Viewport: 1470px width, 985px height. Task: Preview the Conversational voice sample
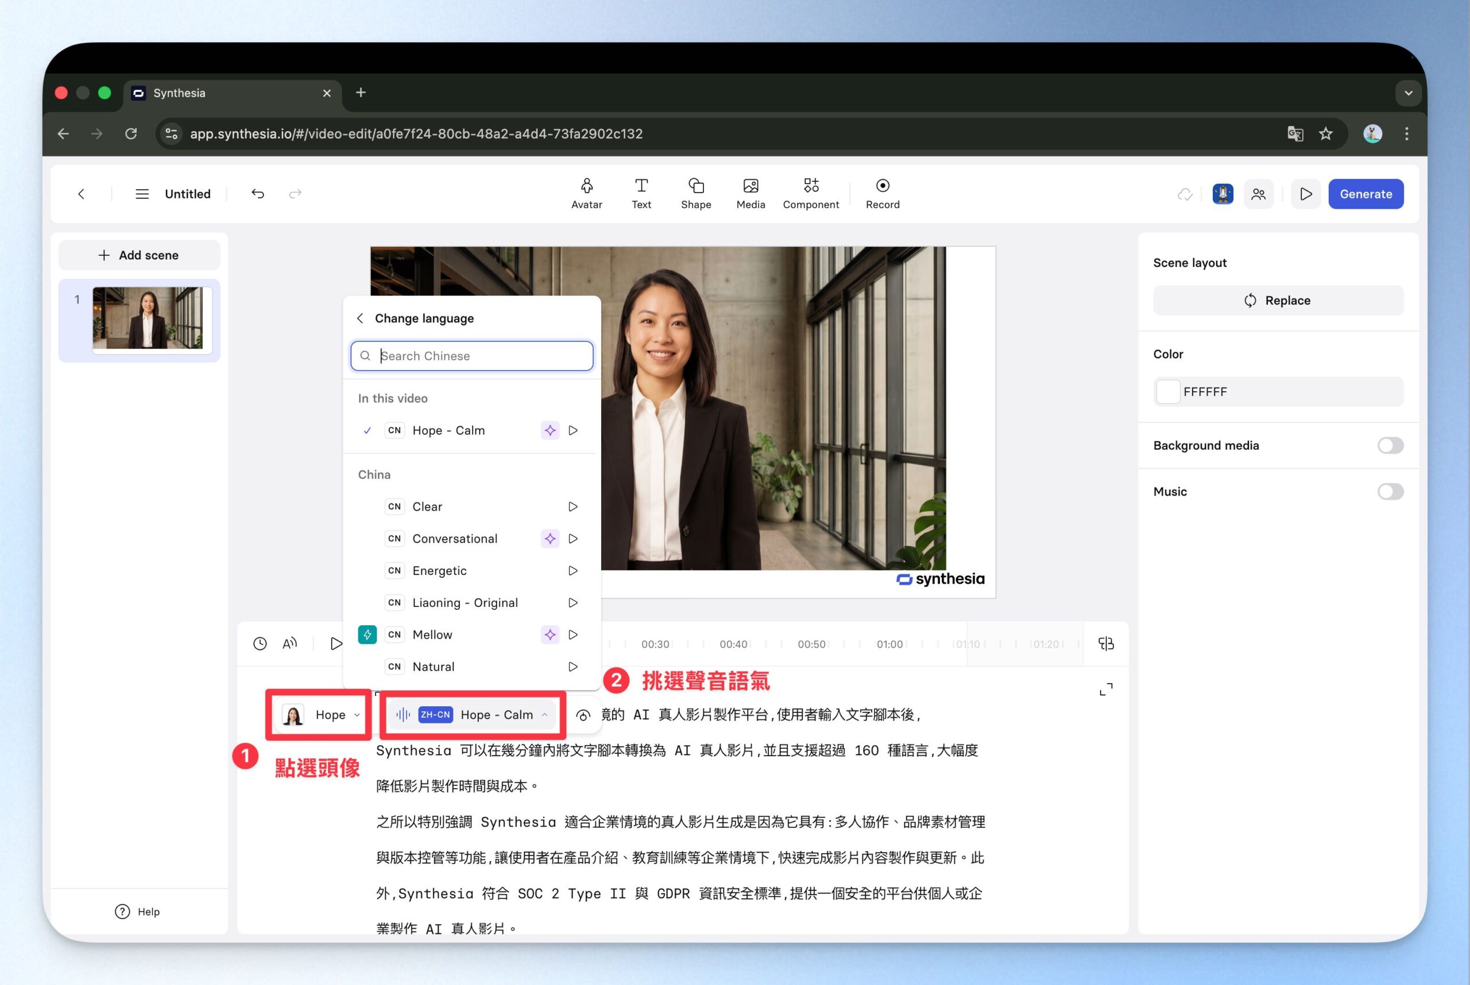click(x=573, y=538)
